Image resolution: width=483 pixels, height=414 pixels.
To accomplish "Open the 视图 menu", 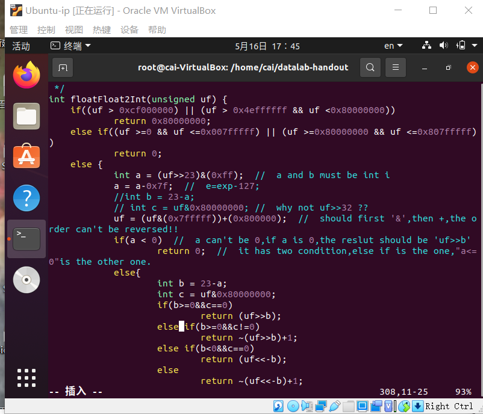I will click(x=74, y=30).
